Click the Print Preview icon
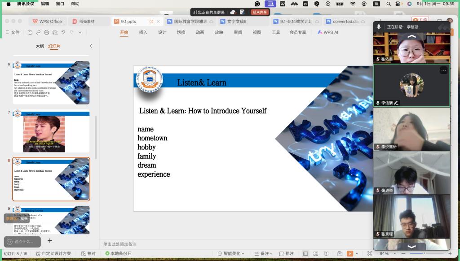460x261 pixels. 55,32
